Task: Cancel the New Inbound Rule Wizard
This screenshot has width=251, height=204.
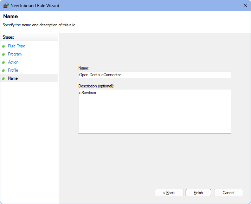Action: pos(229,193)
